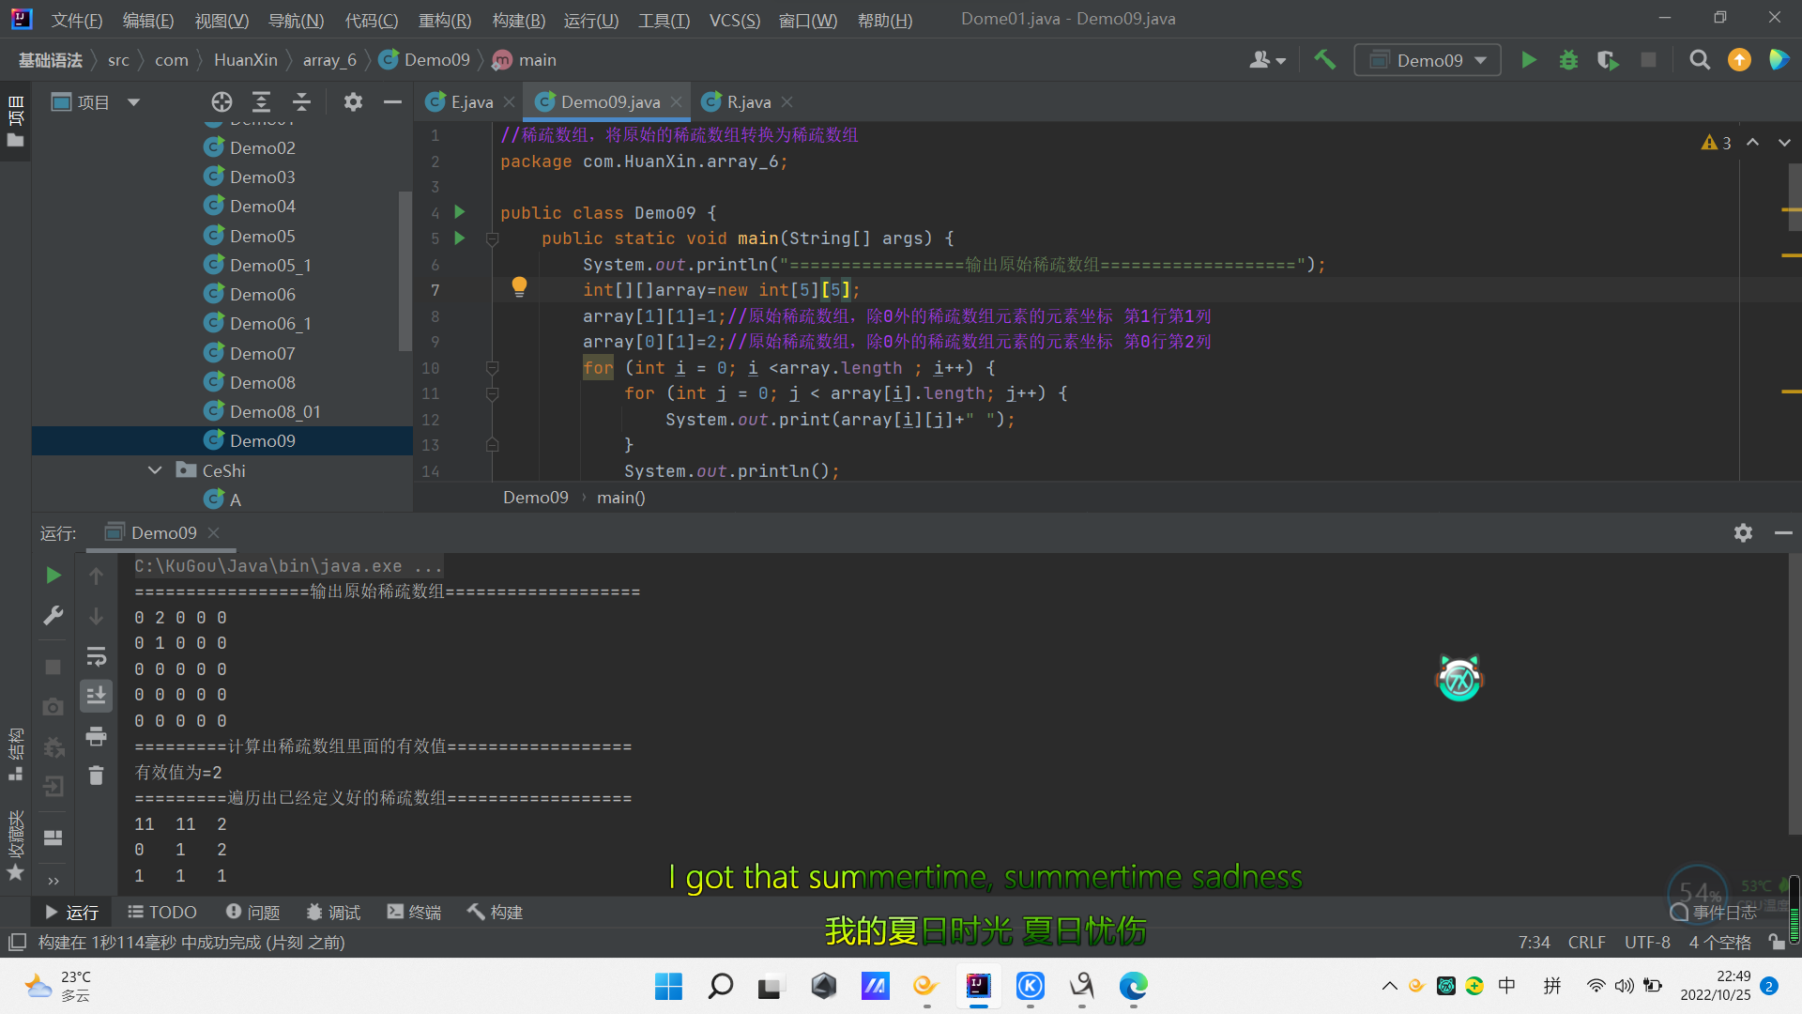Select Demo06_1 in the project tree
This screenshot has height=1014, width=1802.
[x=269, y=324]
